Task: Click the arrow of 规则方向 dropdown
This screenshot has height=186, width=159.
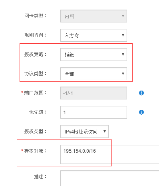Action: (x=123, y=35)
